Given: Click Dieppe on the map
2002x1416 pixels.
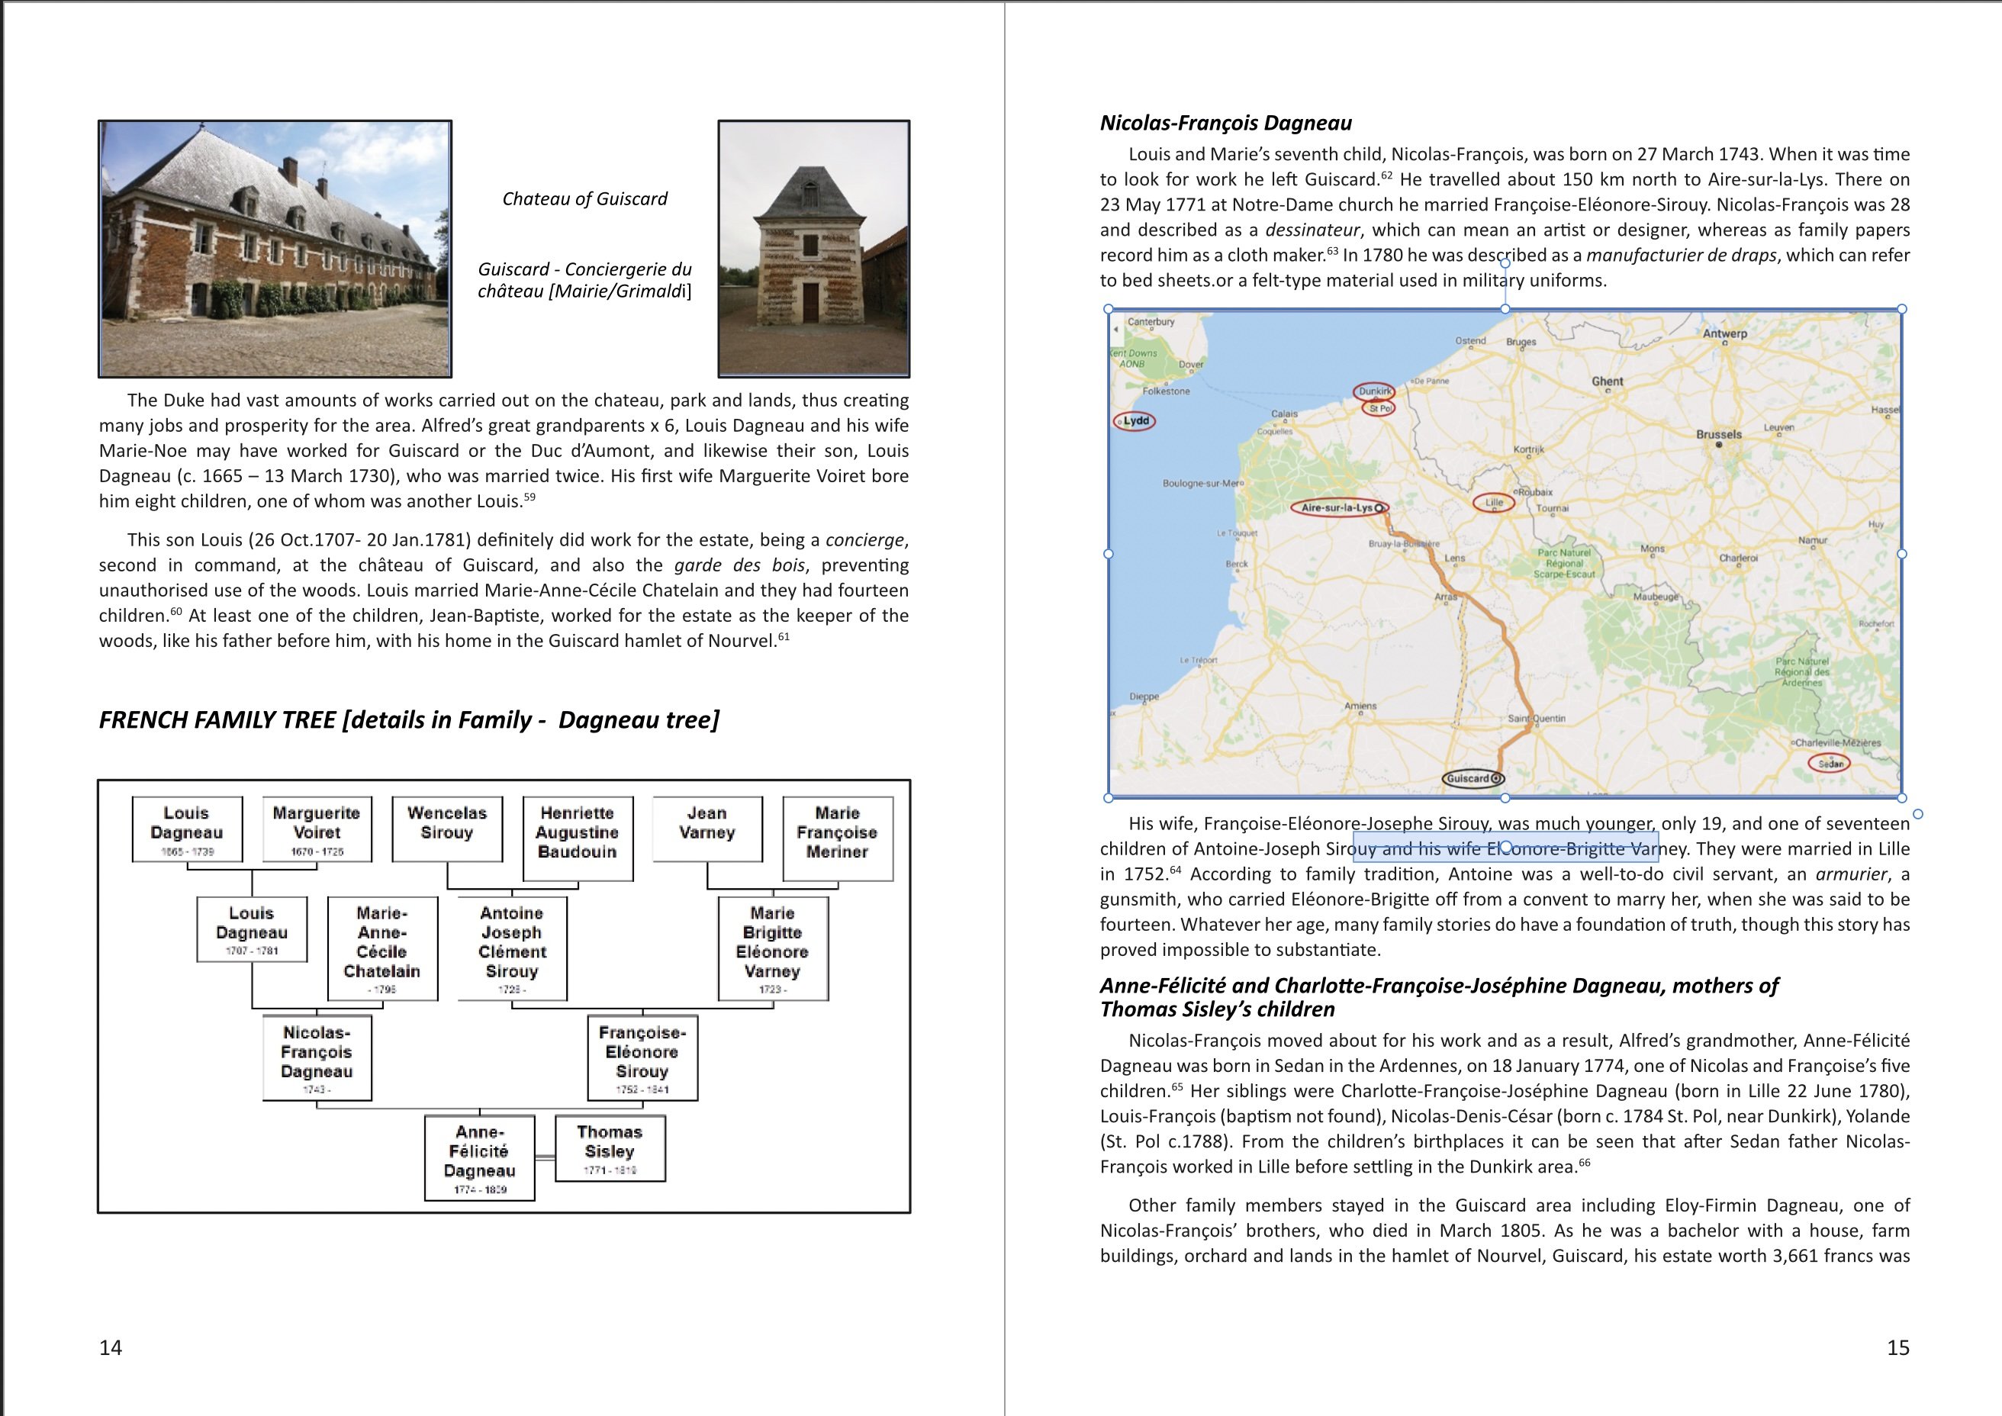Looking at the screenshot, I should pyautogui.click(x=1144, y=697).
